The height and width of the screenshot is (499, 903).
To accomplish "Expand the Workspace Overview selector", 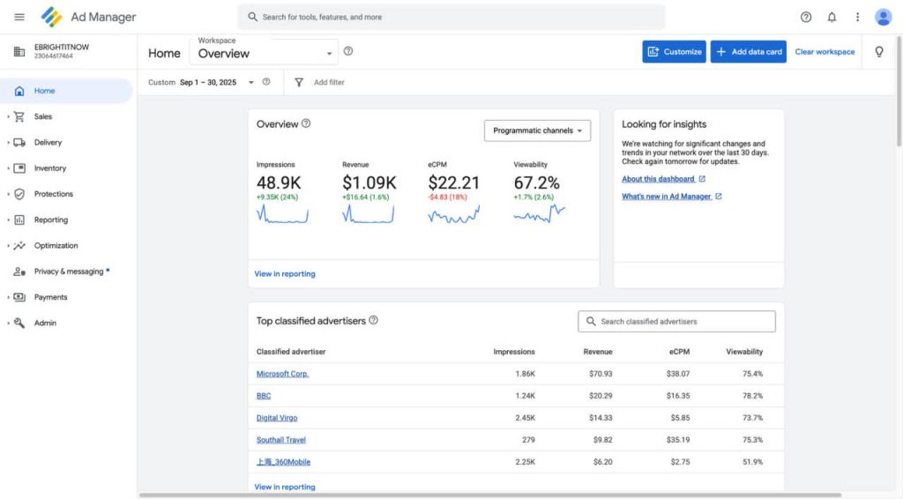I will [264, 53].
